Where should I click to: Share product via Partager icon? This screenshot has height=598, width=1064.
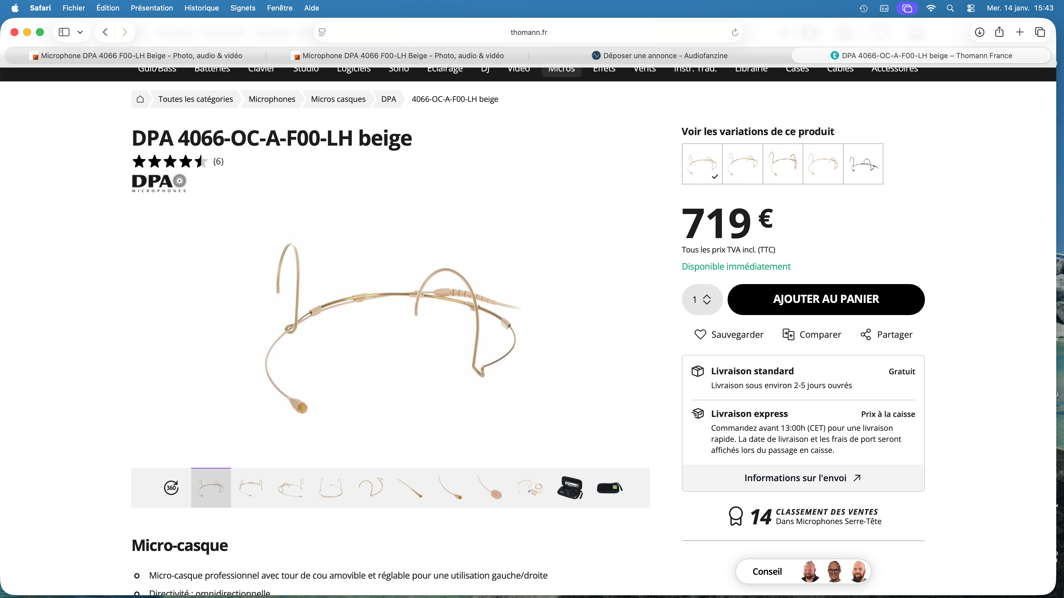pyautogui.click(x=866, y=334)
